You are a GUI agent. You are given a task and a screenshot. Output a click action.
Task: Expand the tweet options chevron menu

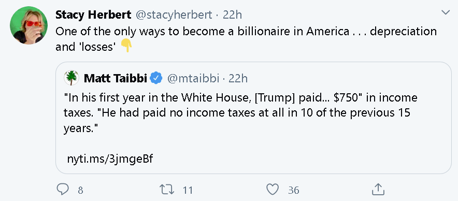446,12
